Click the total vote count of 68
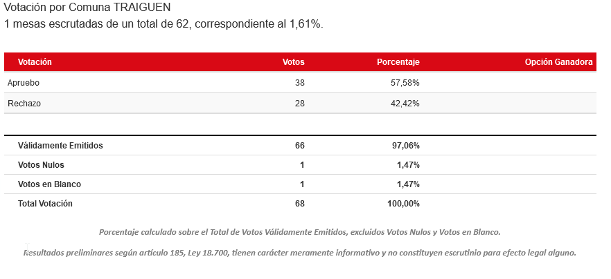This screenshot has height=279, width=611. click(299, 204)
